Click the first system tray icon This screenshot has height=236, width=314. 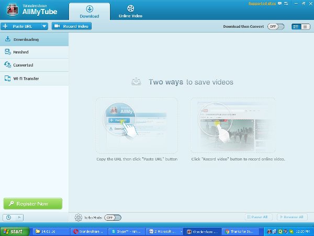[x=269, y=232]
